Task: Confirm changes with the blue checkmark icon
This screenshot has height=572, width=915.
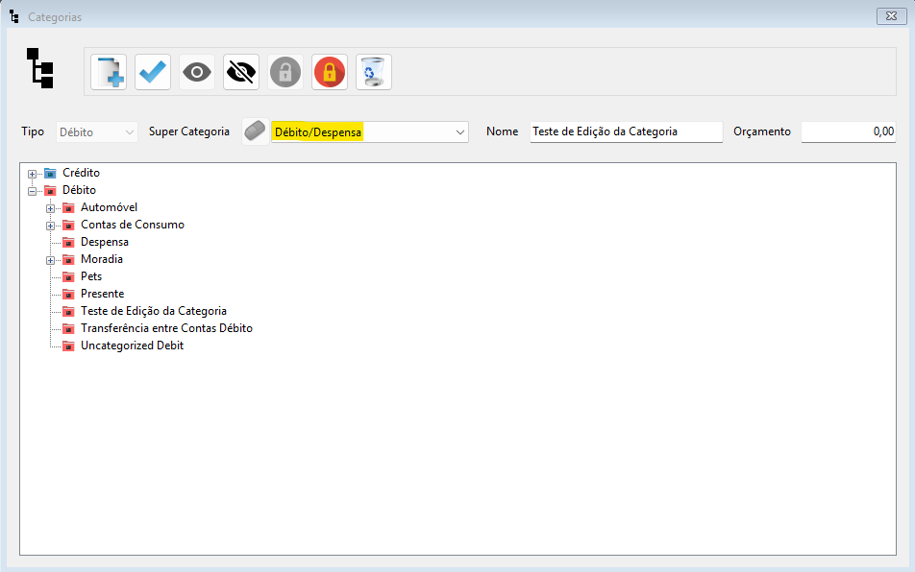Action: coord(153,72)
